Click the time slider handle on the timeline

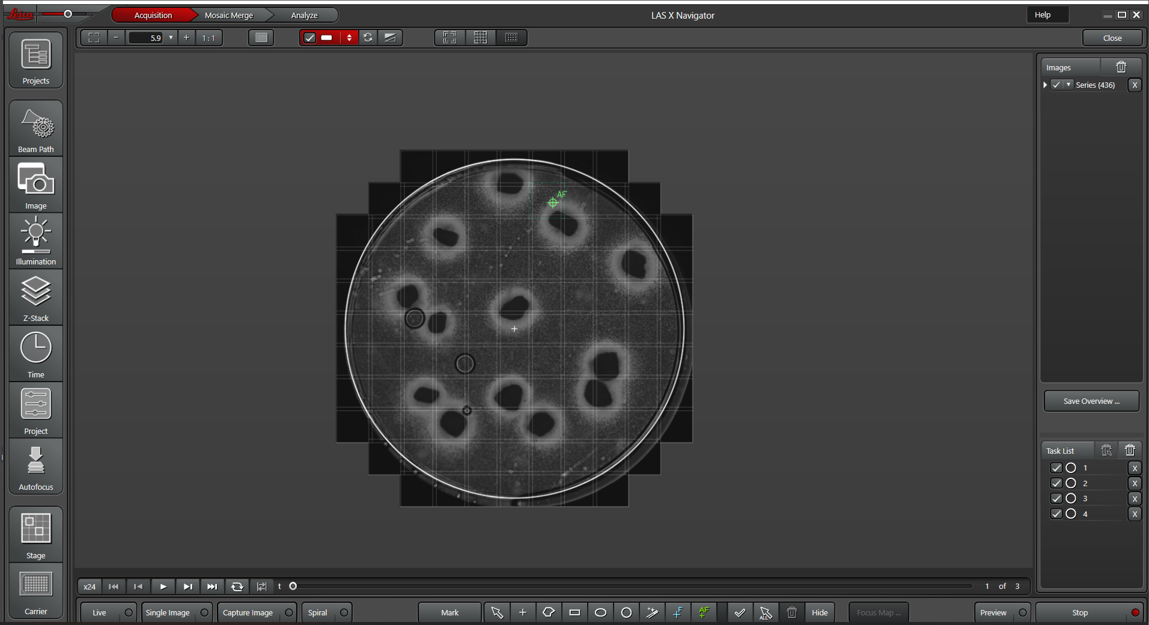pos(293,586)
